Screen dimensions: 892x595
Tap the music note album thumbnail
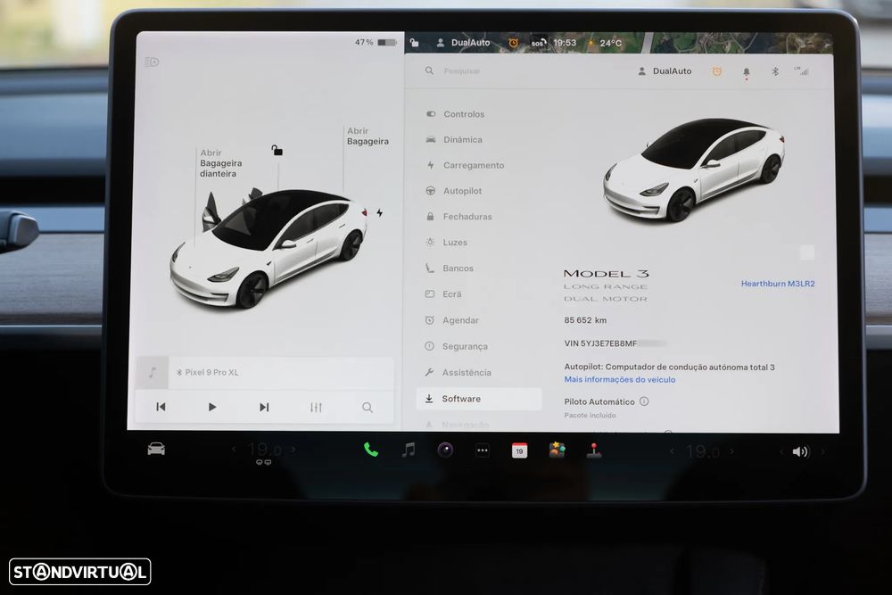pyautogui.click(x=153, y=373)
